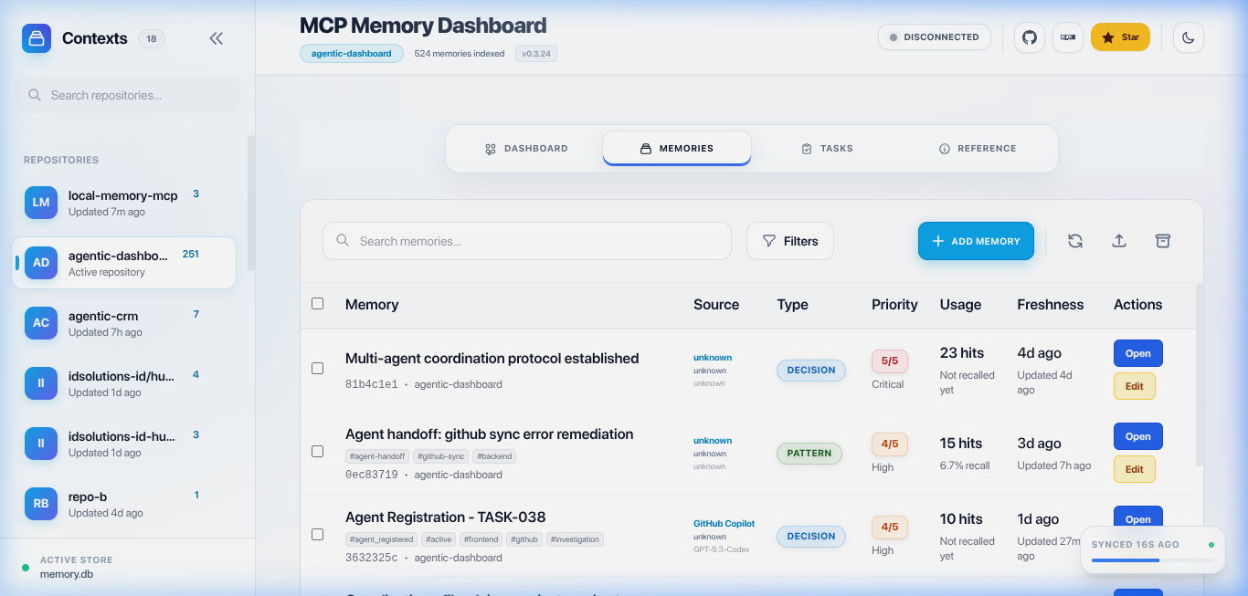Focus the Search repositories field

pyautogui.click(x=127, y=95)
